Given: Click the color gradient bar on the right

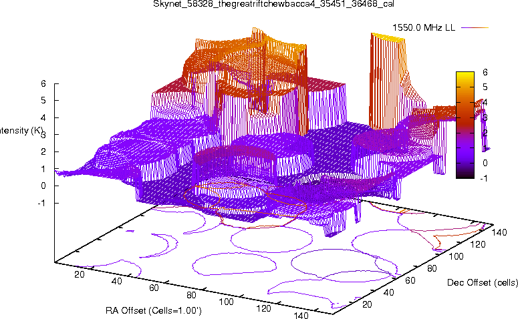Looking at the screenshot, I should tap(465, 125).
